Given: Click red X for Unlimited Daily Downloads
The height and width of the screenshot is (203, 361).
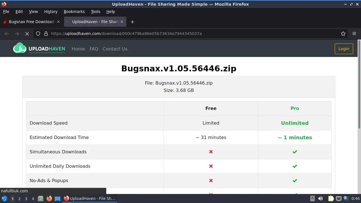Looking at the screenshot, I should point(211,166).
